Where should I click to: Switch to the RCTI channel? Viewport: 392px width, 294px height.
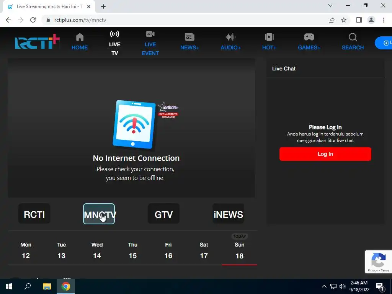[34, 214]
